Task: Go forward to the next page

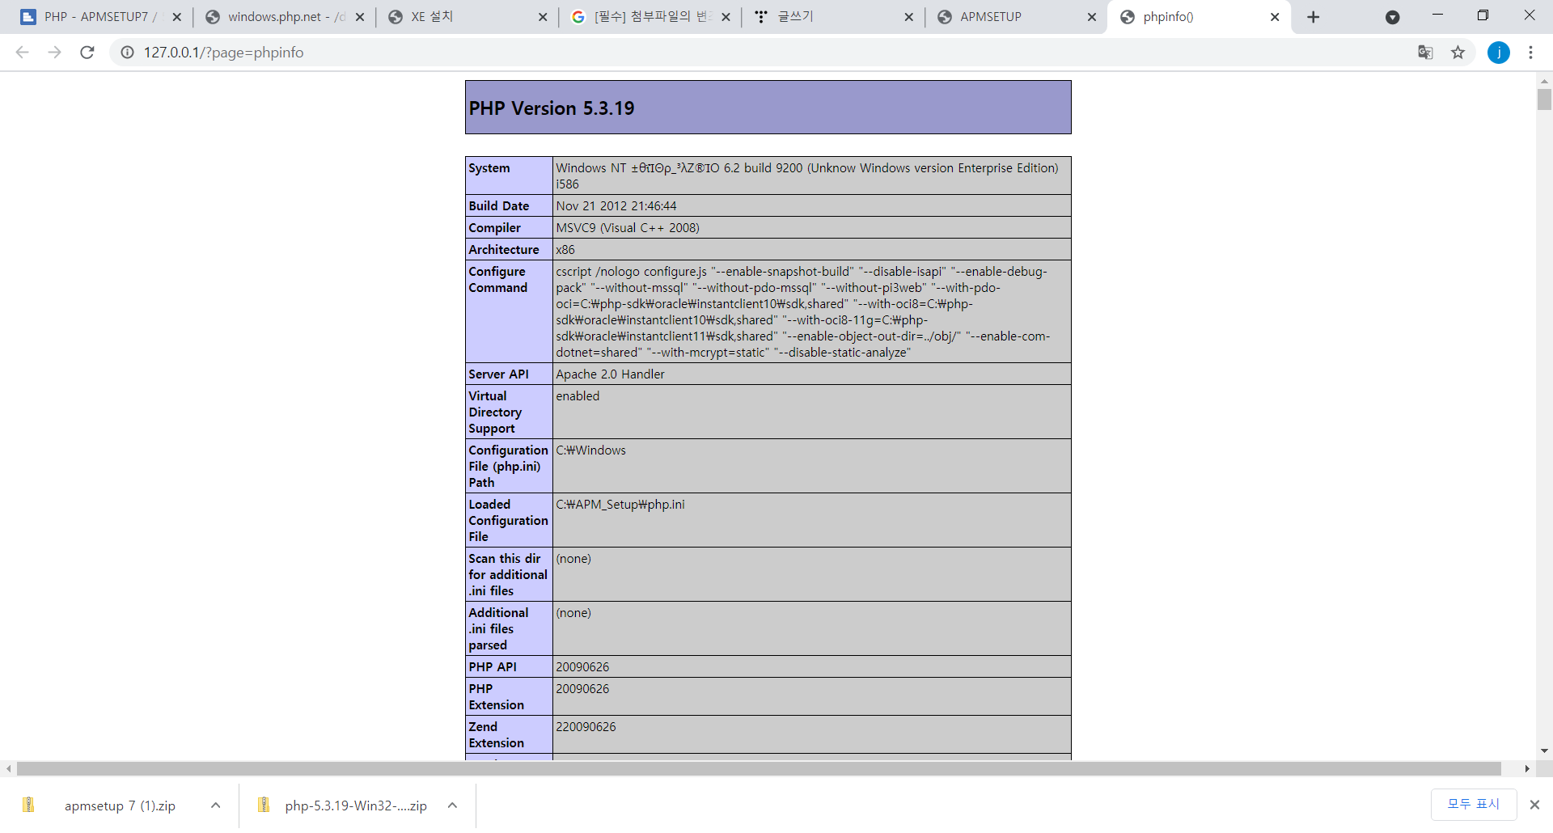Action: pyautogui.click(x=54, y=53)
